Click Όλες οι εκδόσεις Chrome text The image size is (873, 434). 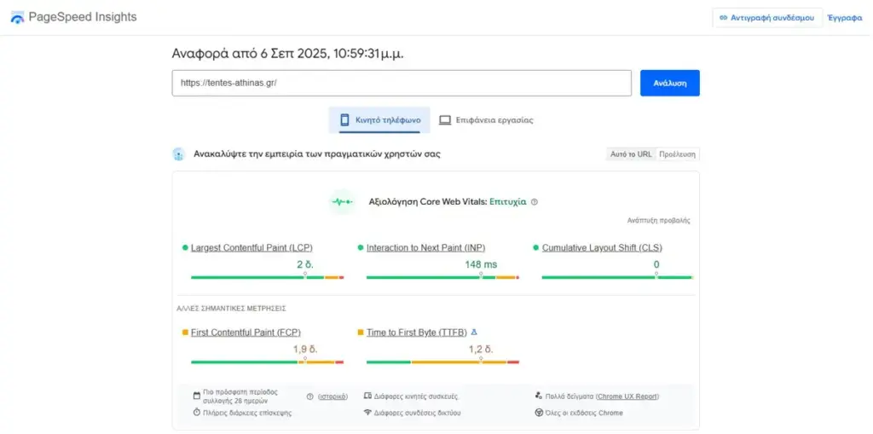coord(584,413)
